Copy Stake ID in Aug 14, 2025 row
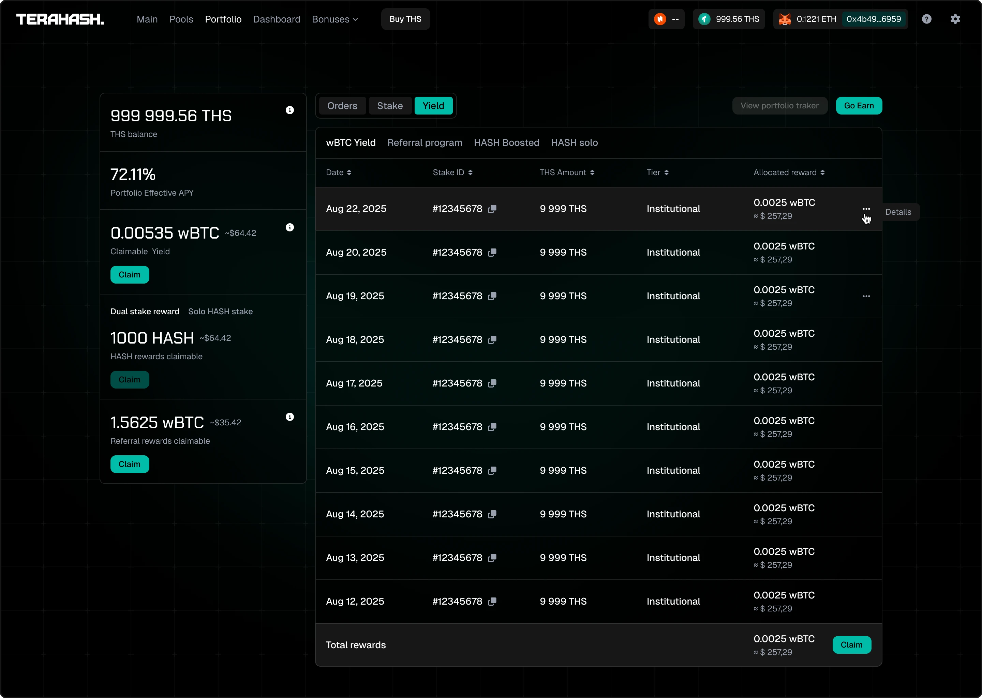The width and height of the screenshot is (982, 698). (492, 515)
